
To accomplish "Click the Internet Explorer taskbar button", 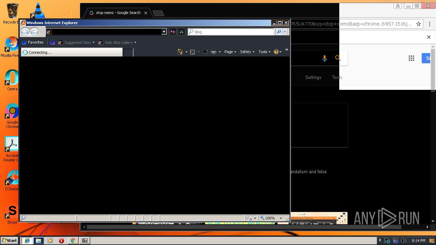I will 27,241.
